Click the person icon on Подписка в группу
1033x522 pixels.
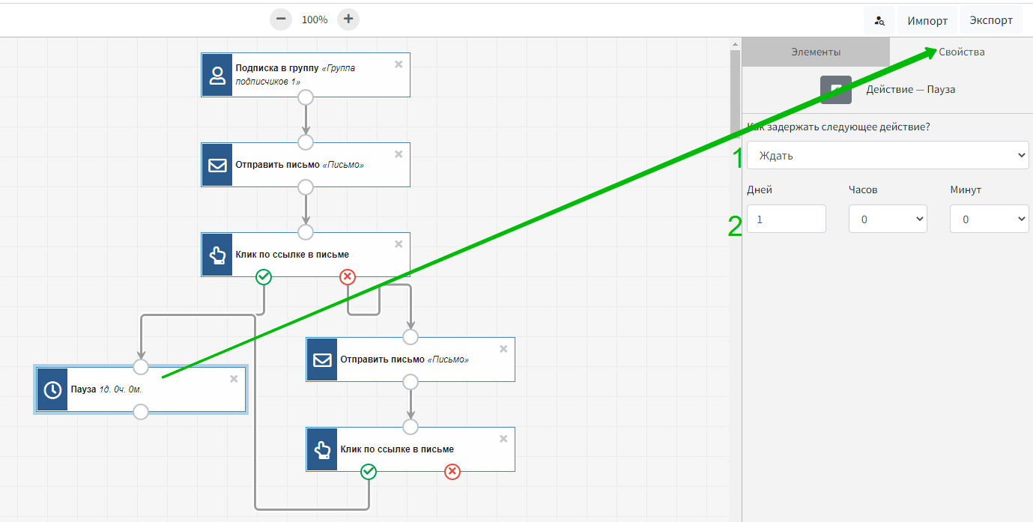tap(217, 75)
